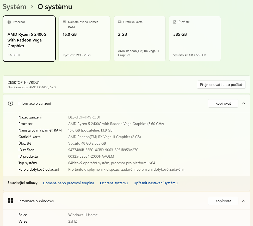Select the ID produktu label
The image size is (253, 226).
click(28, 156)
